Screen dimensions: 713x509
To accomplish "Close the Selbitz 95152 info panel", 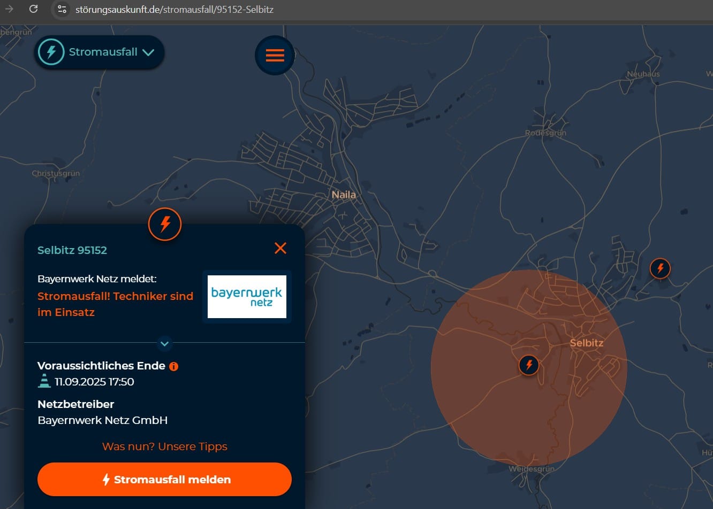I will click(280, 248).
